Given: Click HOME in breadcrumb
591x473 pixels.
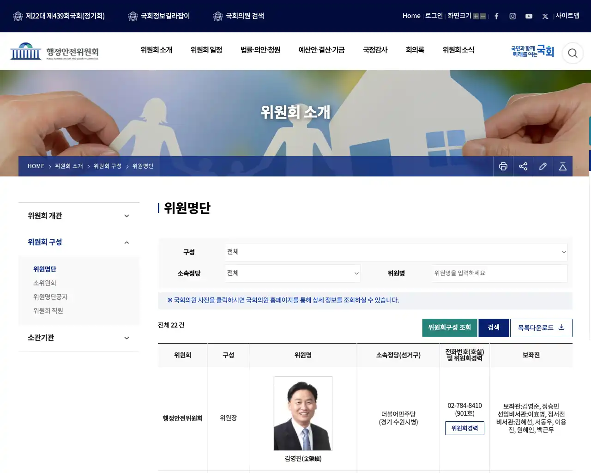Looking at the screenshot, I should (36, 166).
